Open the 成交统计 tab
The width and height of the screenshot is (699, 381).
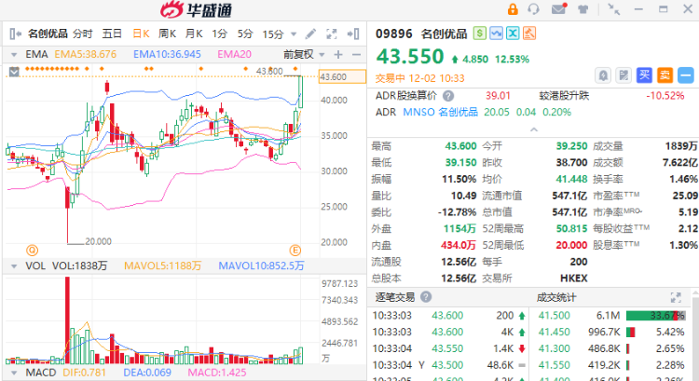pyautogui.click(x=556, y=297)
